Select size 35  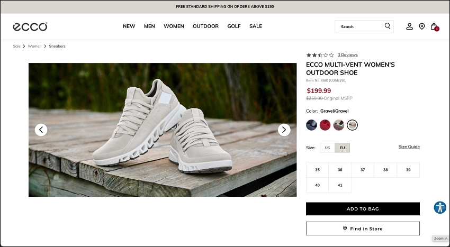[318, 170]
